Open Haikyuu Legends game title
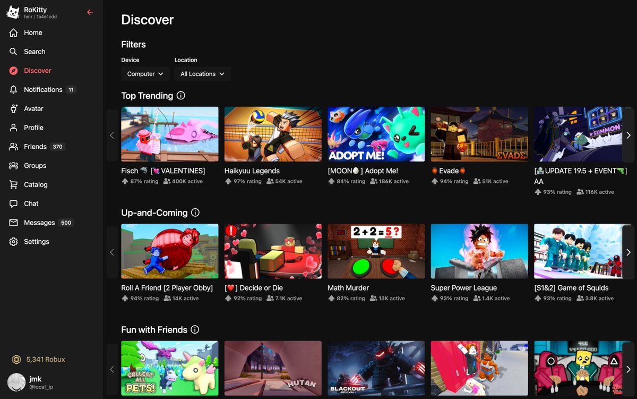This screenshot has height=399, width=637. pyautogui.click(x=252, y=171)
